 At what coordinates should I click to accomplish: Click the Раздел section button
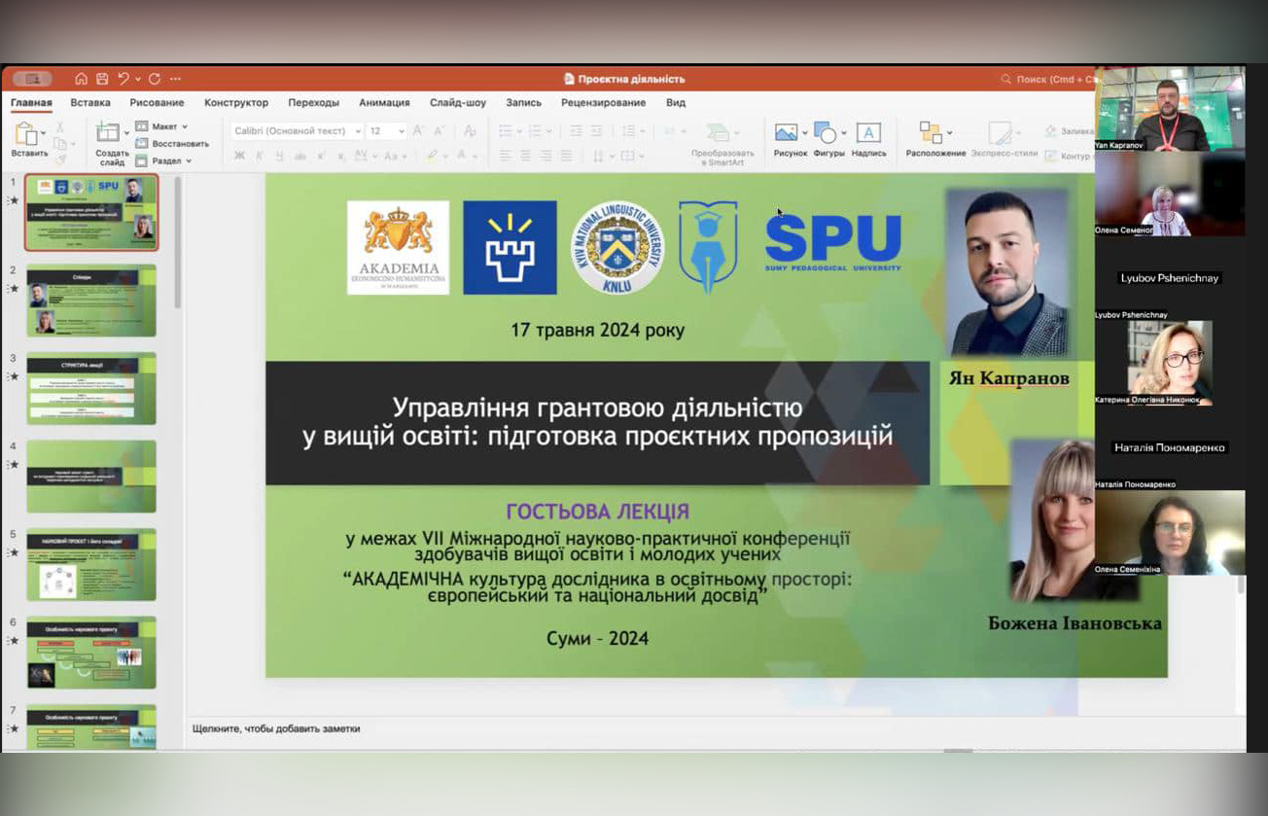click(163, 161)
